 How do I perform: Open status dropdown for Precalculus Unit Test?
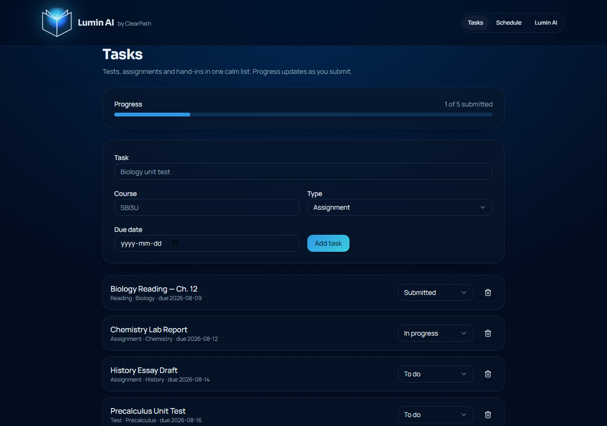[435, 415]
